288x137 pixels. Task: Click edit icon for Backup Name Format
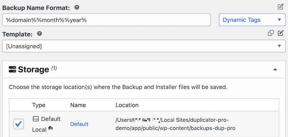coord(281,7)
